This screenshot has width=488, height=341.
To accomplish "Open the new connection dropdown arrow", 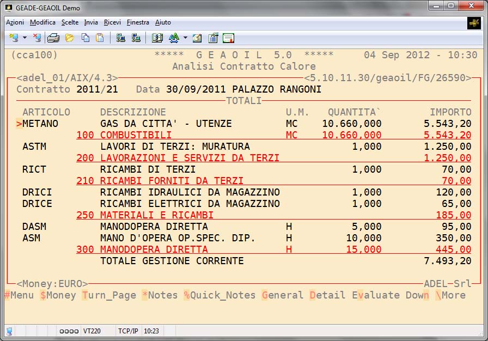I will (x=25, y=38).
